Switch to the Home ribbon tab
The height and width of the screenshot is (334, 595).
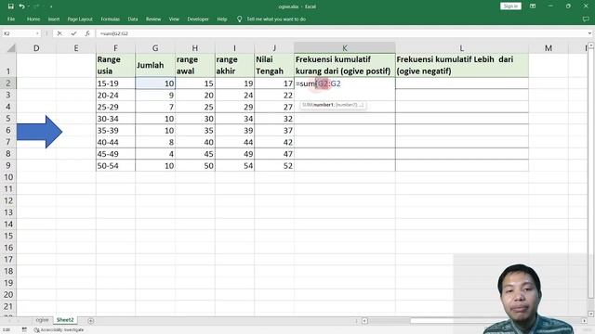(33, 19)
